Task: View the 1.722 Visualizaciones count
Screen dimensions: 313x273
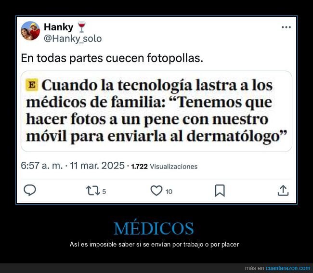Action: click(x=164, y=167)
